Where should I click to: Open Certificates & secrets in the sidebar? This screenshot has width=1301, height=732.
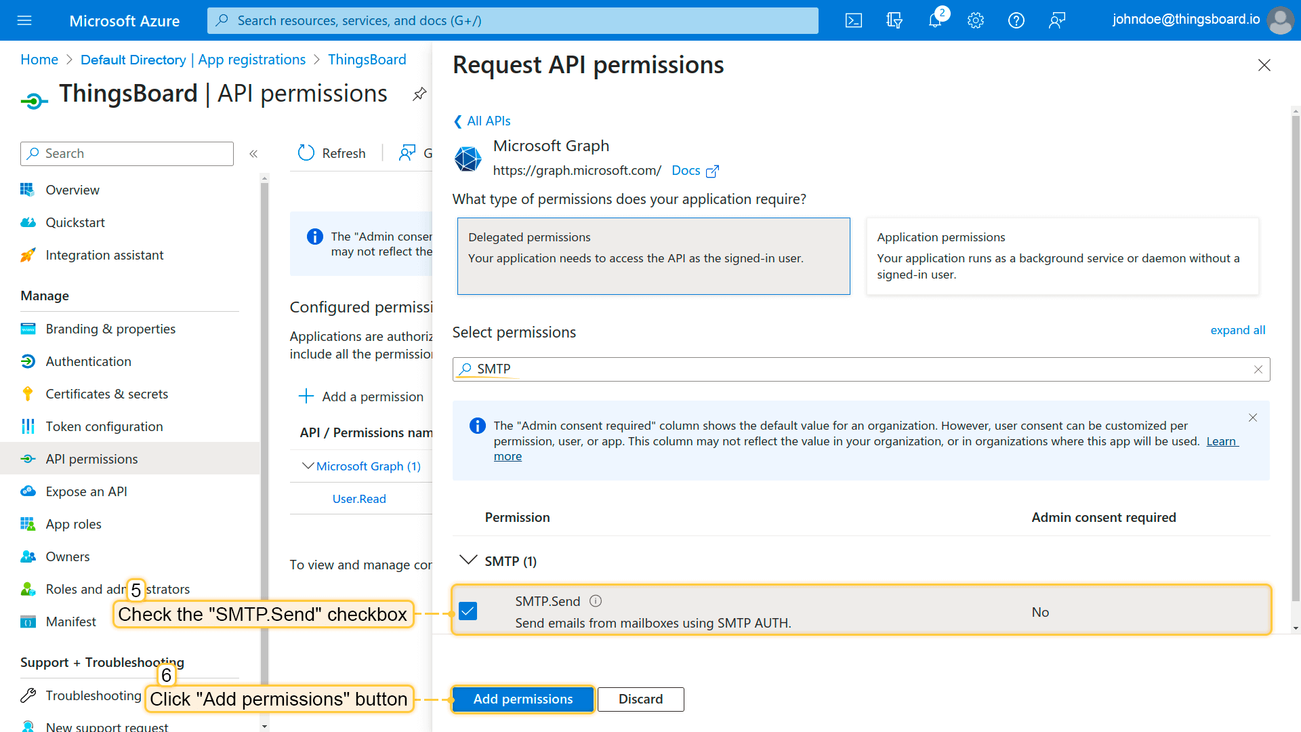tap(106, 394)
